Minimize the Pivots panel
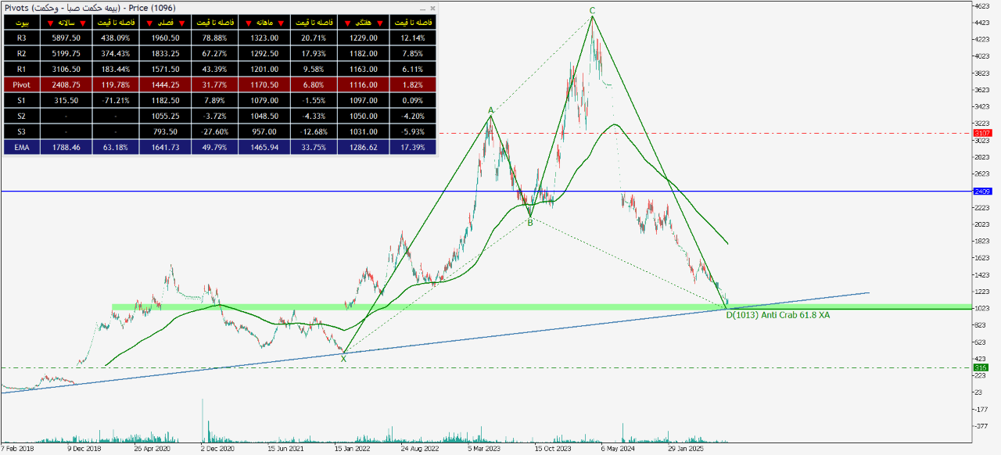Screen dimensions: 1001x455 [x=423, y=8]
